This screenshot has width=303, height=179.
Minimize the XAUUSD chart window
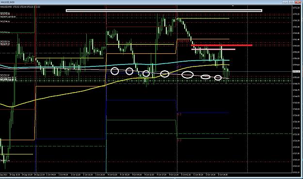286,2
